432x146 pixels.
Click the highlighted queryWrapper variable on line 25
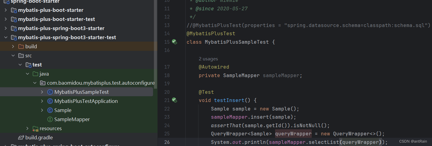[x=293, y=134]
